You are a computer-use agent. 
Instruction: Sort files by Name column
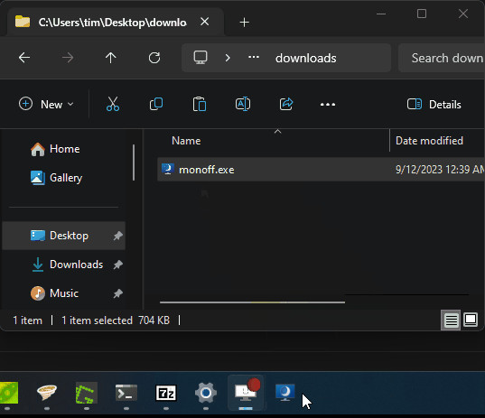186,141
